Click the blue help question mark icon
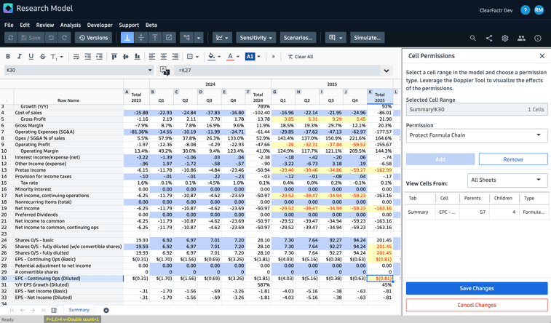Viewport: 551px width, 323px height. tap(525, 10)
